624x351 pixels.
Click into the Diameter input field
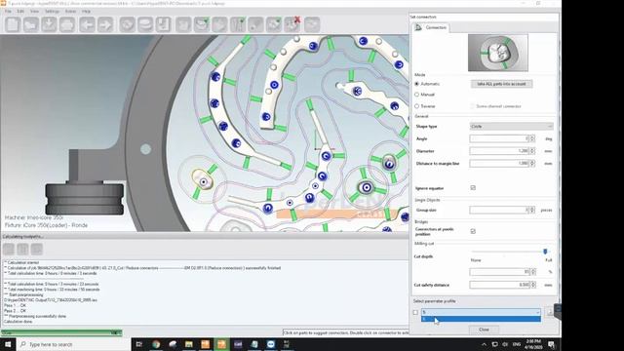coord(499,151)
